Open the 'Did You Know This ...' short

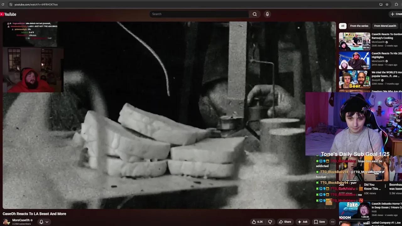click(x=372, y=187)
